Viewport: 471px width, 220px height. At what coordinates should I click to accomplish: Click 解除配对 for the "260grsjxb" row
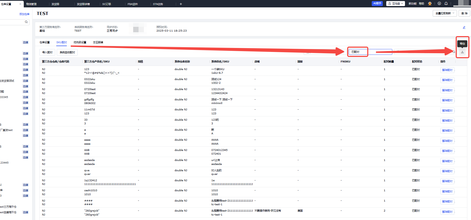[447, 212]
